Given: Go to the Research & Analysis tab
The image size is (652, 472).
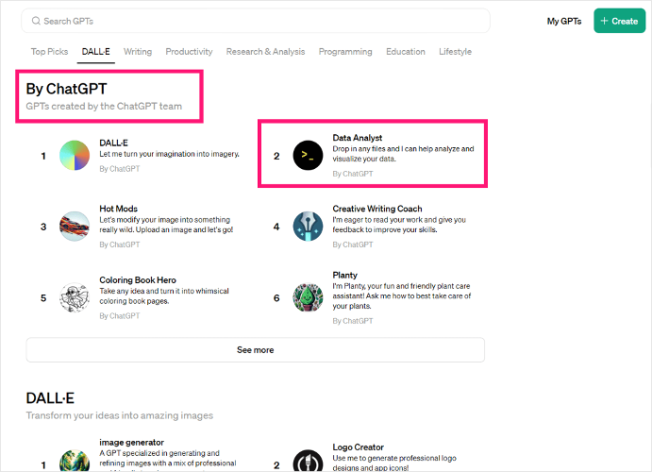Looking at the screenshot, I should (x=265, y=52).
